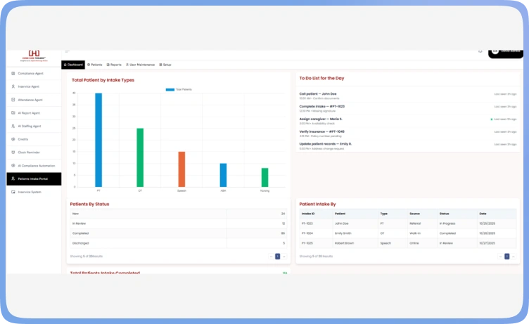The image size is (529, 324).
Task: Click the User Maintenance tab icon
Action: 127,65
